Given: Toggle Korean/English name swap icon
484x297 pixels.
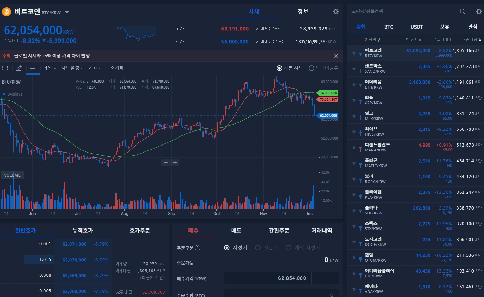Looking at the screenshot, I should 379,40.
